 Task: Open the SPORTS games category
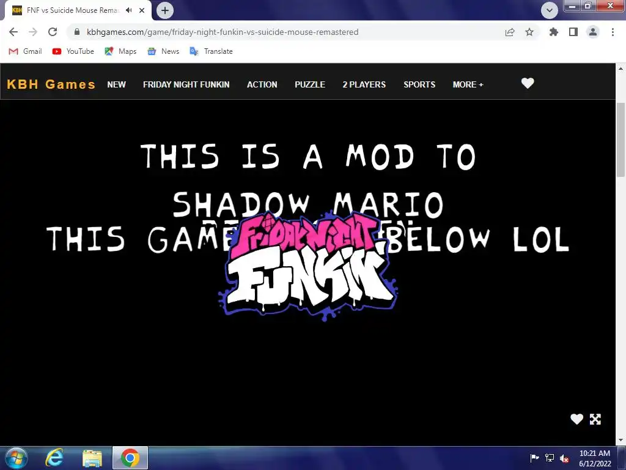tap(419, 84)
